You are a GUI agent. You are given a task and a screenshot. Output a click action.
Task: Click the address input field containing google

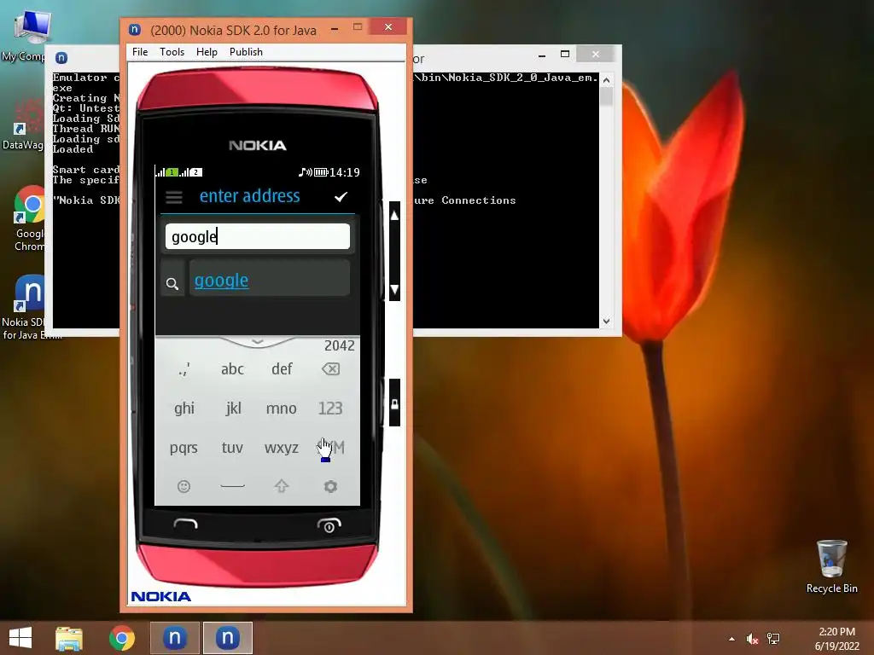pos(258,237)
